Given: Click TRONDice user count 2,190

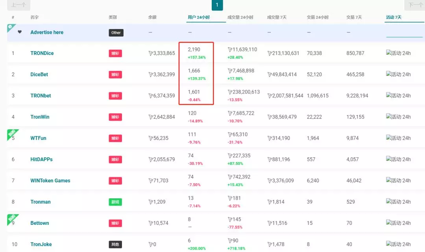Looking at the screenshot, I should 194,50.
